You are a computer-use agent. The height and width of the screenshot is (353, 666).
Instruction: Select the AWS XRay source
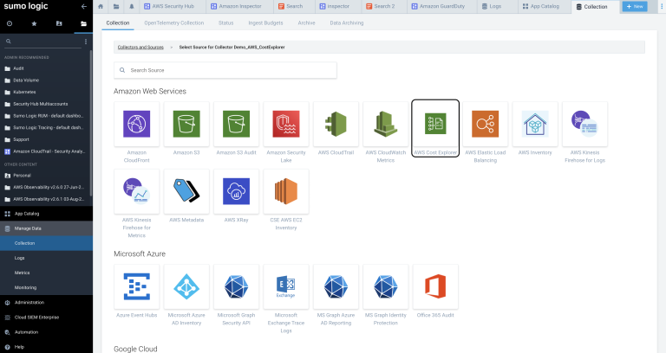click(236, 191)
